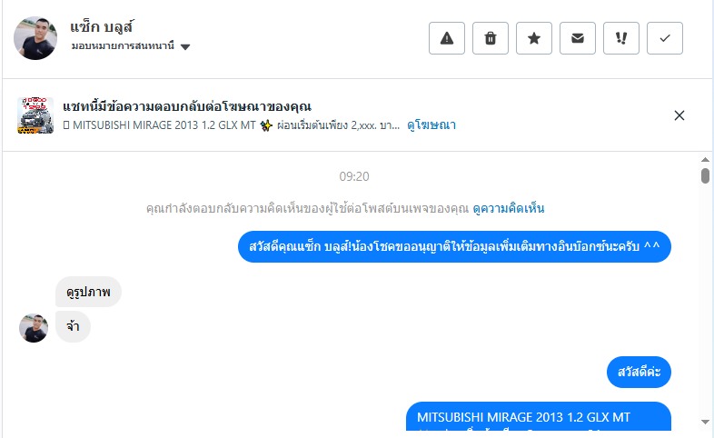Click the scrollbar down arrow
Screen dimensions: 714x438
[x=705, y=421]
